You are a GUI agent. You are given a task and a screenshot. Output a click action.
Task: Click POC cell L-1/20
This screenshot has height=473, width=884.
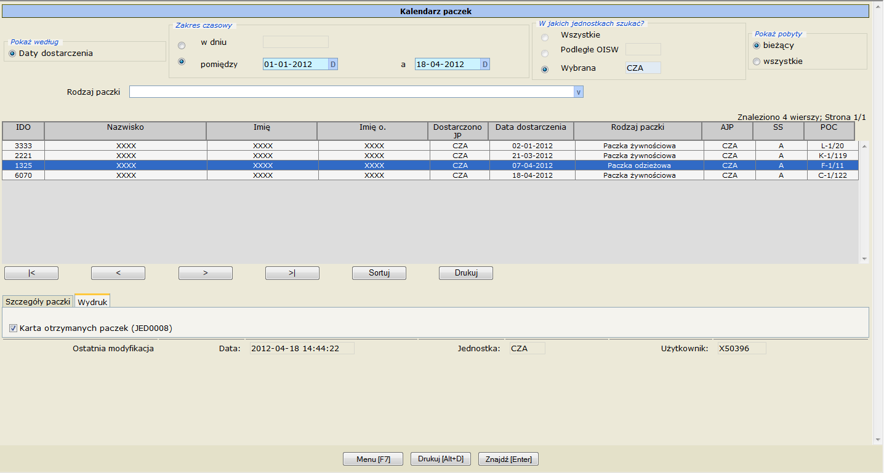pos(832,146)
